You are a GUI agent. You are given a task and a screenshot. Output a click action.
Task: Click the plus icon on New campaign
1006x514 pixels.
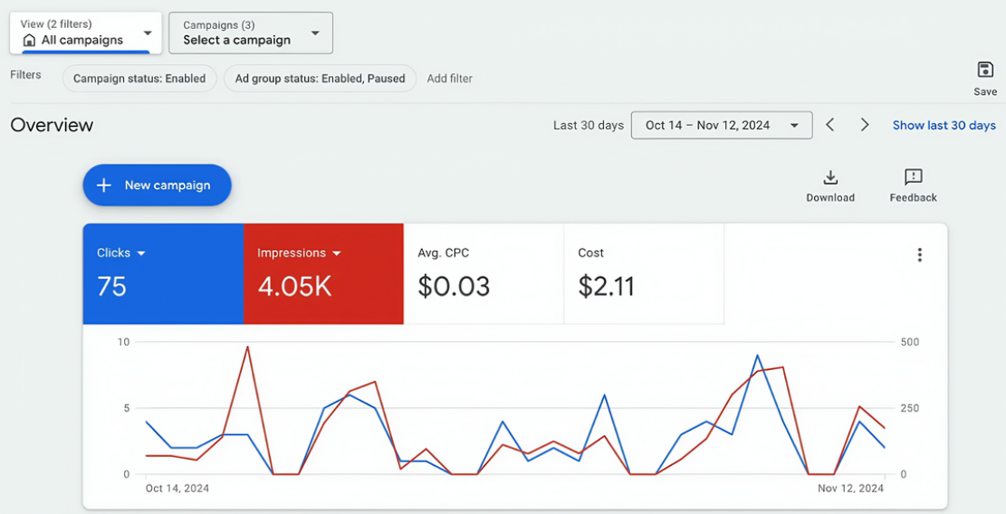tap(103, 186)
